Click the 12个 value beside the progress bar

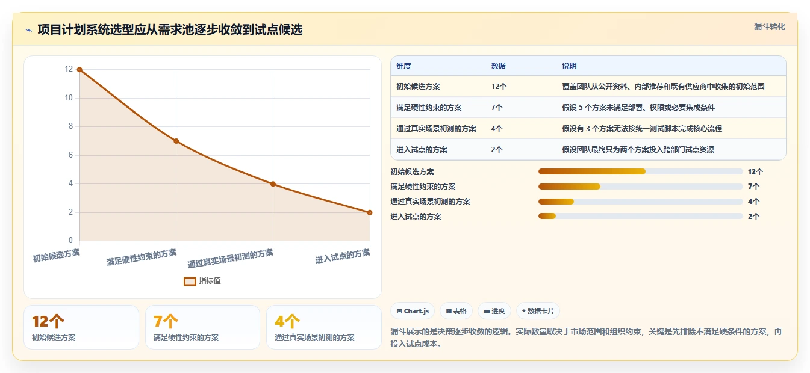[x=755, y=172]
